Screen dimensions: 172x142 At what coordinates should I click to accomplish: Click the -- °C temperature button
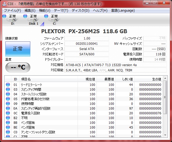pyautogui.click(x=18, y=67)
